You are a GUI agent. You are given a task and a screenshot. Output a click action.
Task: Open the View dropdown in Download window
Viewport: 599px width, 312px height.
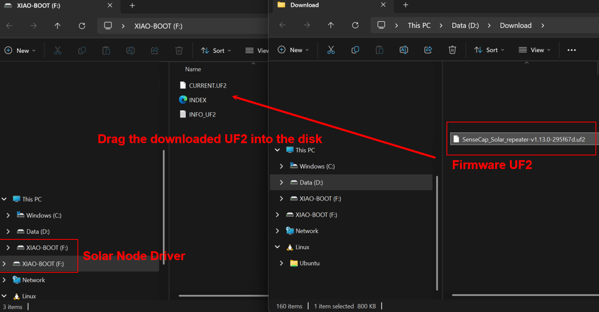click(x=535, y=50)
